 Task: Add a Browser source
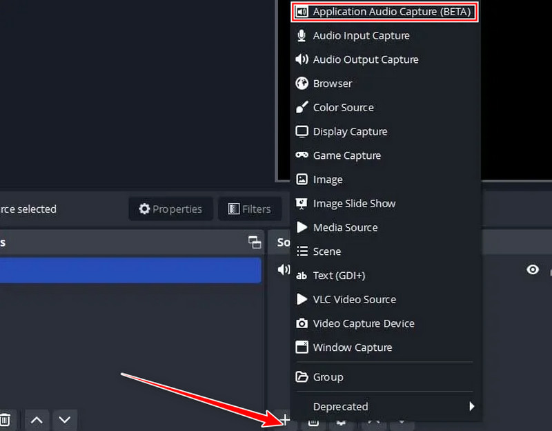pos(386,84)
